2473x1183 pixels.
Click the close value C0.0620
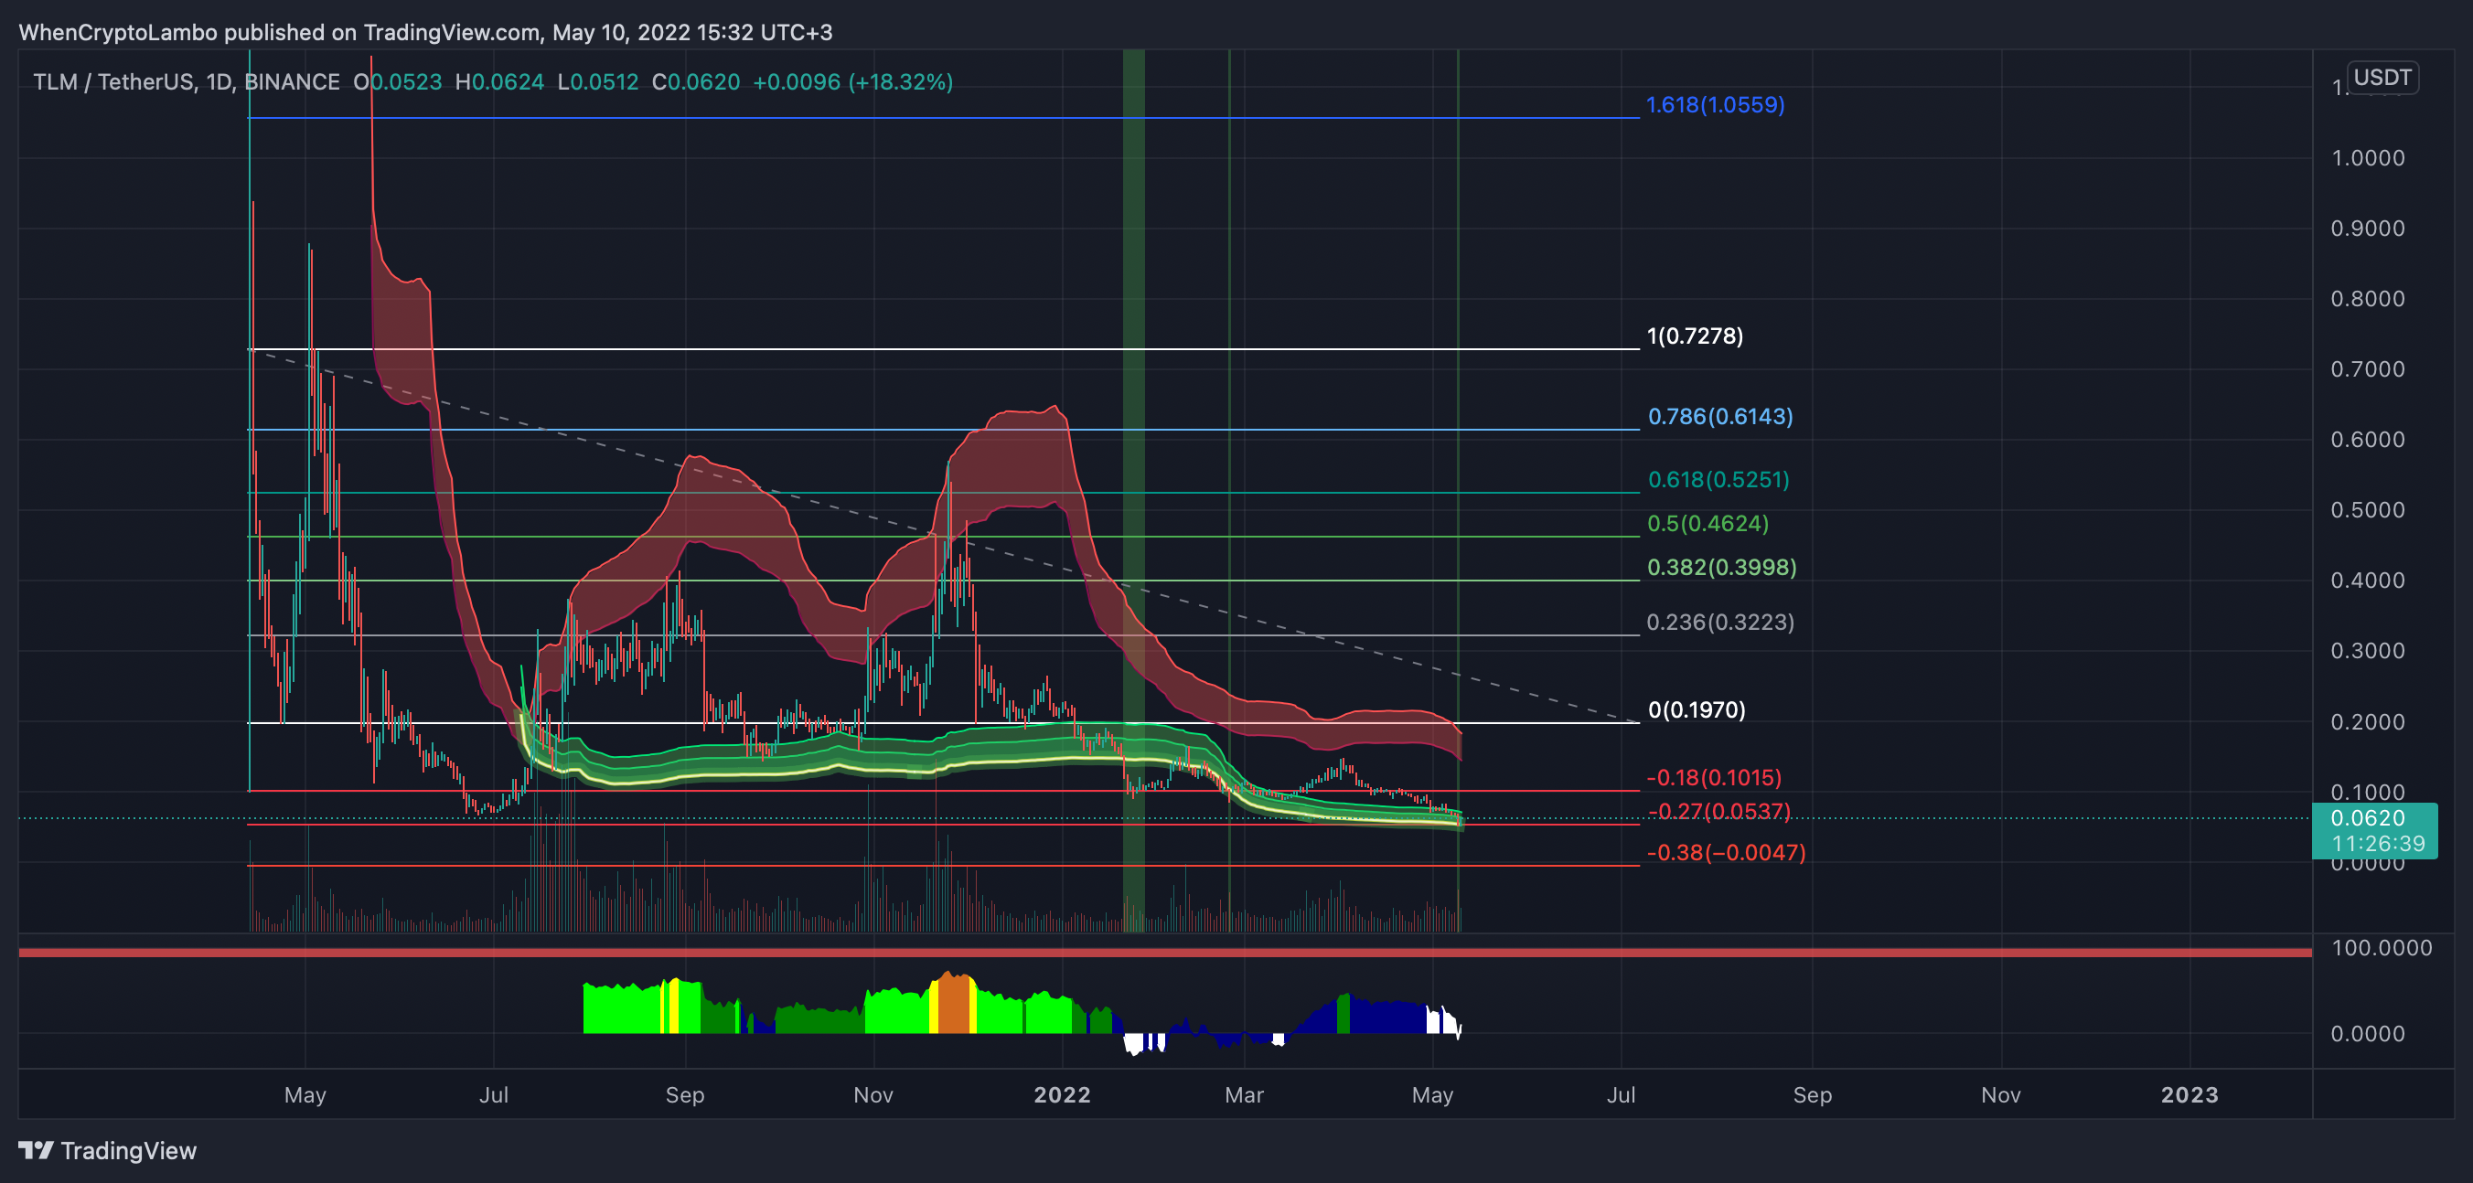pyautogui.click(x=696, y=81)
